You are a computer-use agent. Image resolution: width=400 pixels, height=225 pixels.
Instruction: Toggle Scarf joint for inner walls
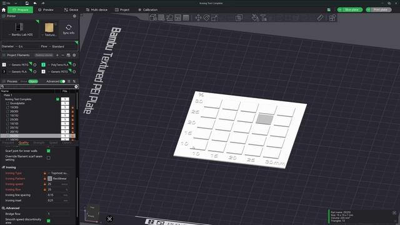click(49, 151)
